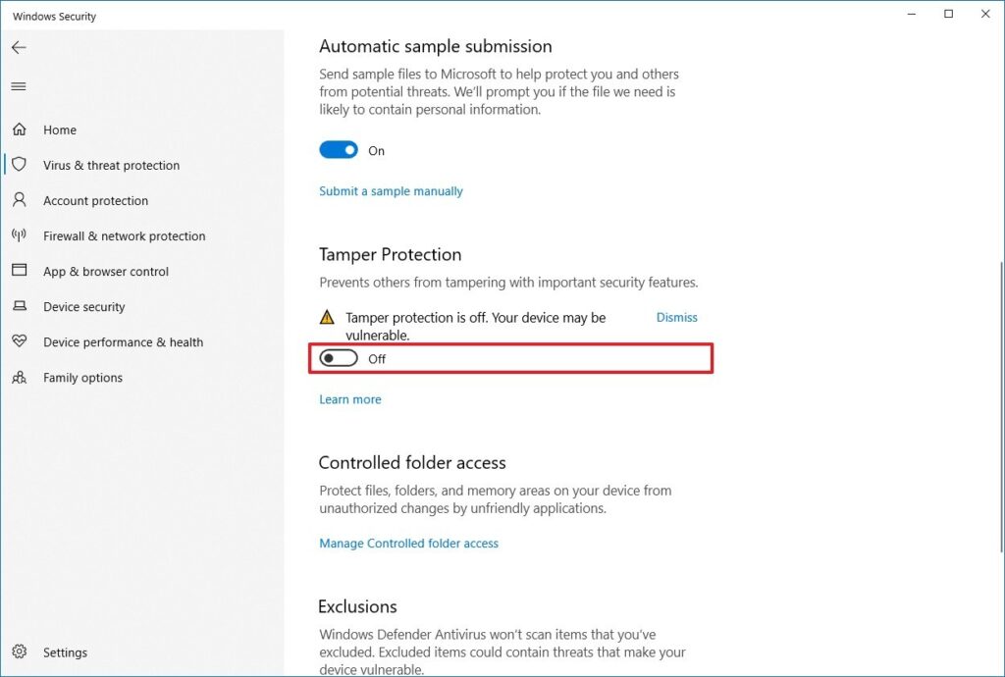The image size is (1005, 677).
Task: Turn off Automatic sample submission toggle
Action: pos(339,150)
